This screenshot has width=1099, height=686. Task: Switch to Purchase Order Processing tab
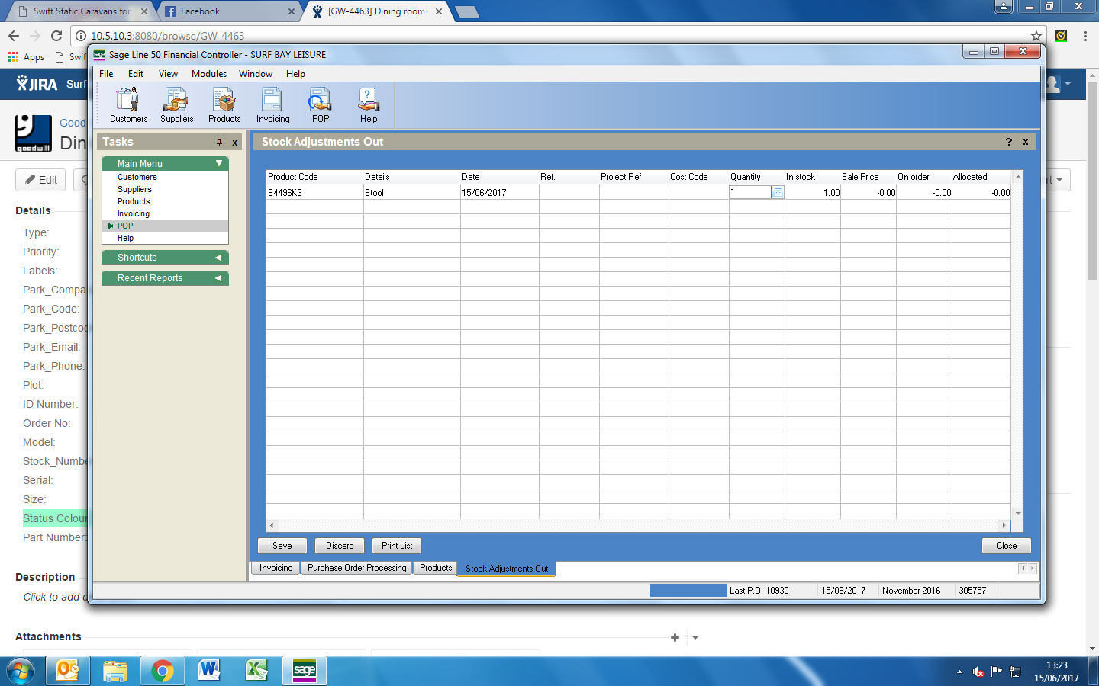pyautogui.click(x=356, y=568)
